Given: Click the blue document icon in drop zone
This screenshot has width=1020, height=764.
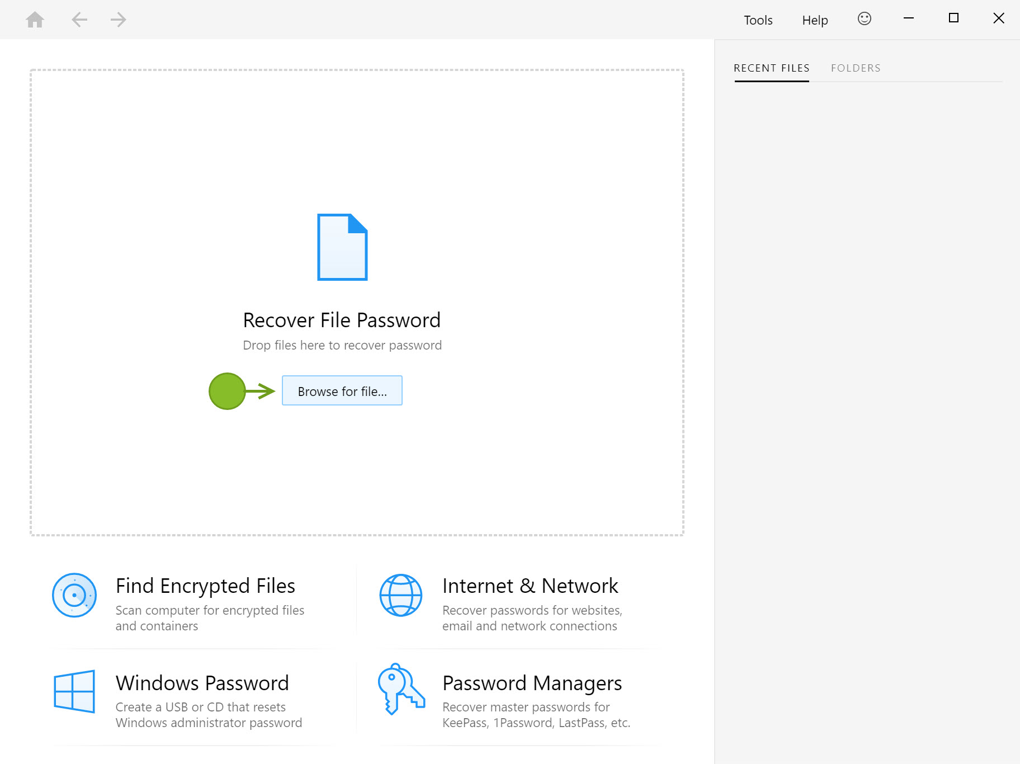Looking at the screenshot, I should pyautogui.click(x=342, y=247).
